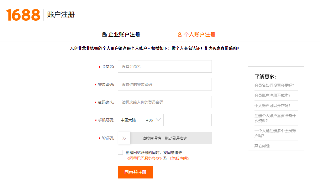Open 会员账户注册不成功 help link
The width and height of the screenshot is (320, 191).
click(x=272, y=95)
